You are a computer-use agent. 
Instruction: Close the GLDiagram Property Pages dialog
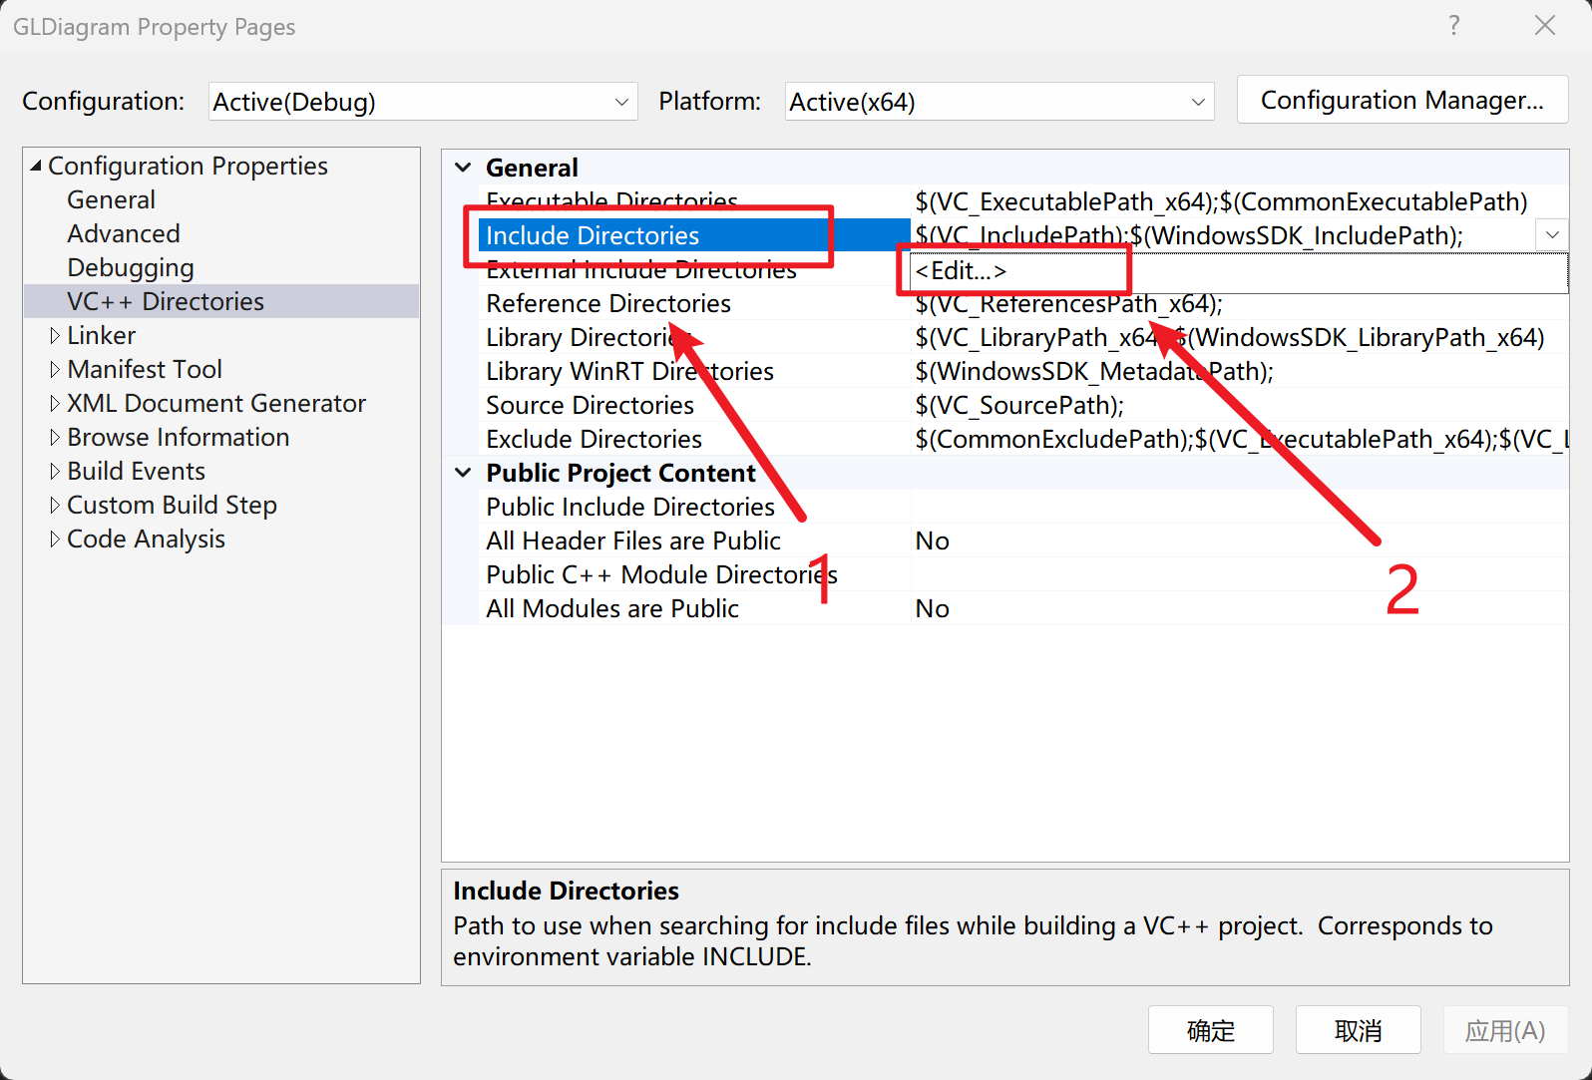click(x=1545, y=26)
